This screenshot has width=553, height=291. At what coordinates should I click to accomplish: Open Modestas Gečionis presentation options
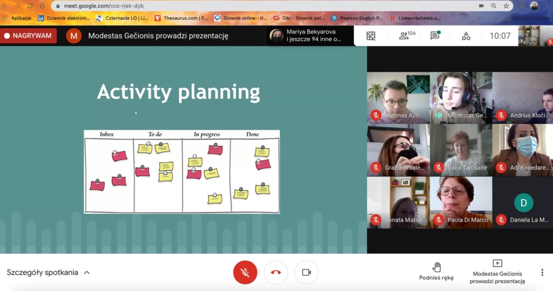(497, 272)
